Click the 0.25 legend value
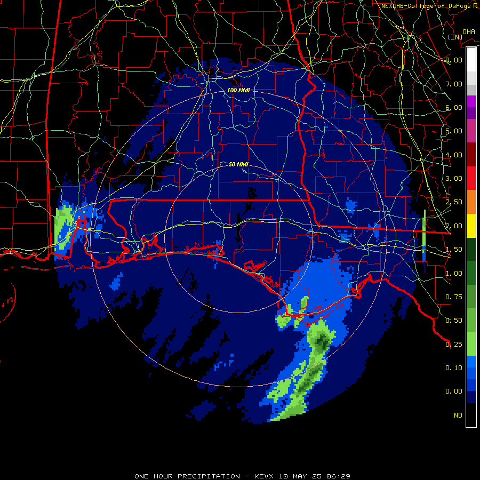The width and height of the screenshot is (480, 480). click(454, 345)
